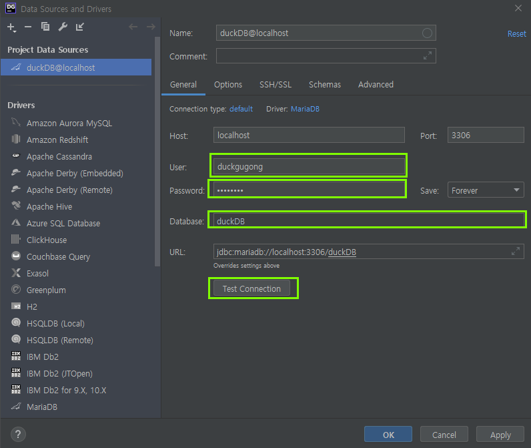Select IBM Db2 (JTOpen) driver
This screenshot has width=531, height=448.
click(x=76, y=373)
